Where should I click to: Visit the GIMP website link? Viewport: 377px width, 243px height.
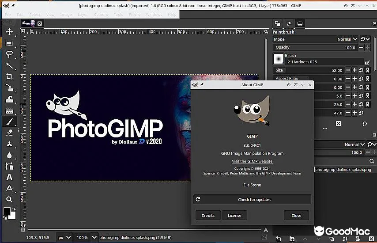coord(252,161)
